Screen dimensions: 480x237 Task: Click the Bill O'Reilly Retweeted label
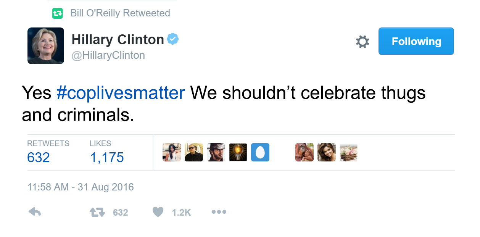(120, 13)
